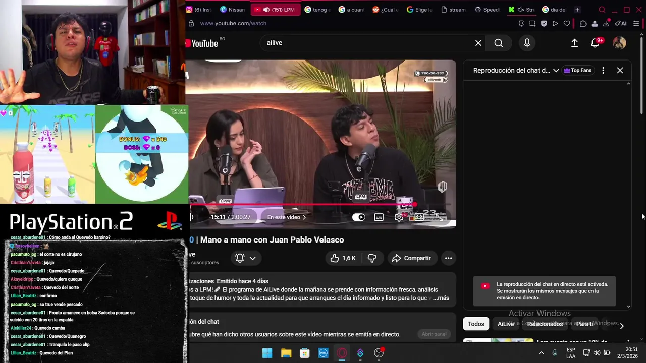Open Windows Start menu on taskbar
Viewport: 646px width, 363px height.
[267, 353]
